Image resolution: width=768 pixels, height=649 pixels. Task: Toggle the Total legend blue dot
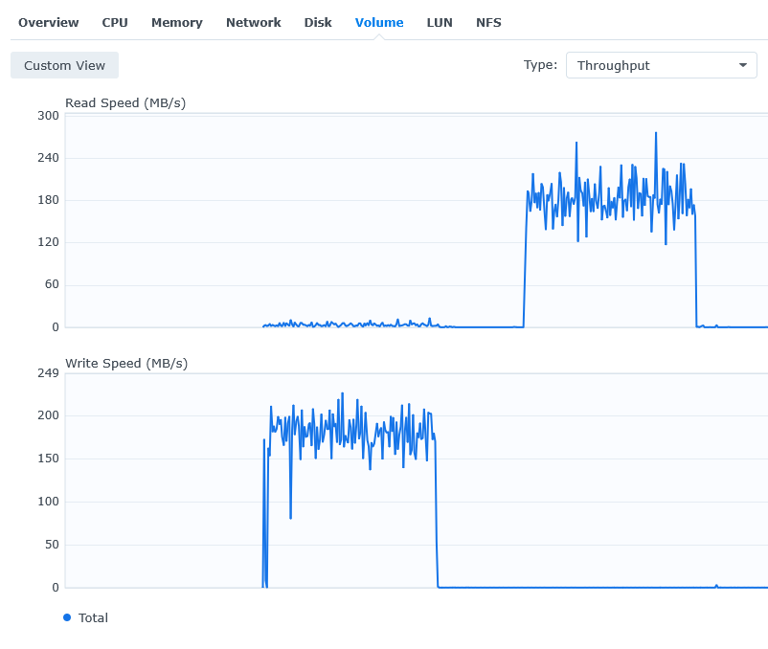coord(67,617)
